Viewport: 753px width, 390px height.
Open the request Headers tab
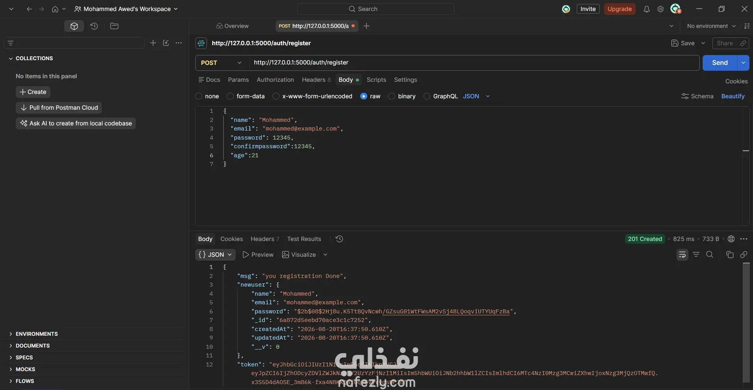click(316, 80)
